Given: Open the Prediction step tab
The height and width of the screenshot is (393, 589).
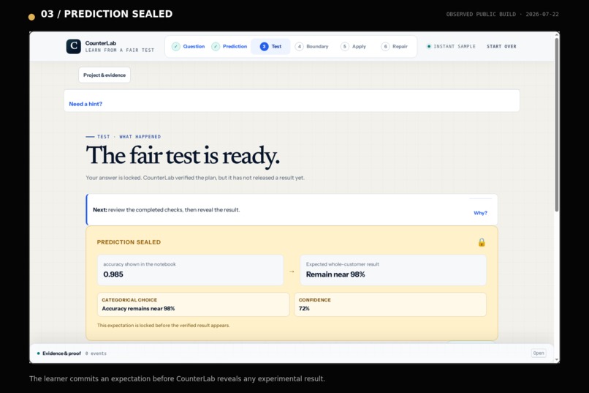Looking at the screenshot, I should point(229,46).
